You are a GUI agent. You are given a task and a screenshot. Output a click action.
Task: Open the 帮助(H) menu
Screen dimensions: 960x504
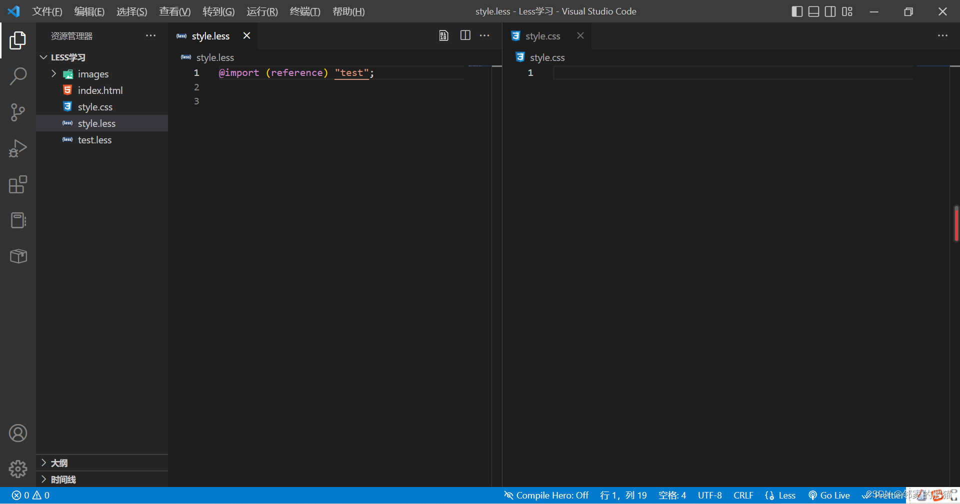pyautogui.click(x=348, y=11)
